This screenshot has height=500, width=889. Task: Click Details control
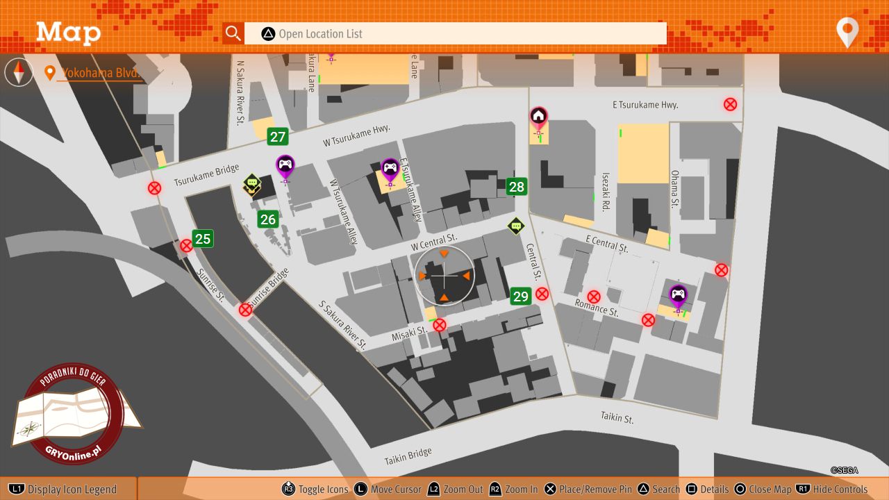[x=707, y=490]
